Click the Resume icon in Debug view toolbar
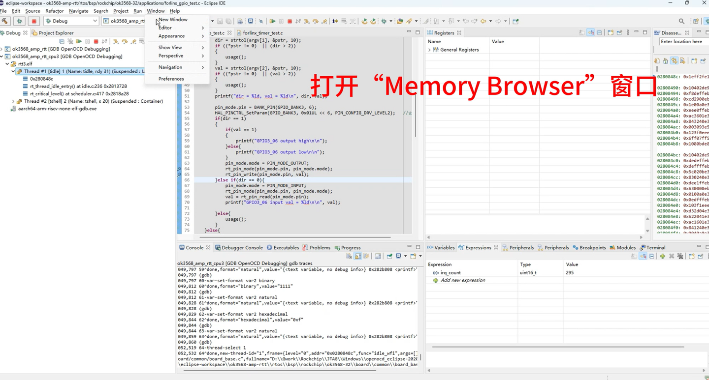The width and height of the screenshot is (709, 380). point(79,42)
